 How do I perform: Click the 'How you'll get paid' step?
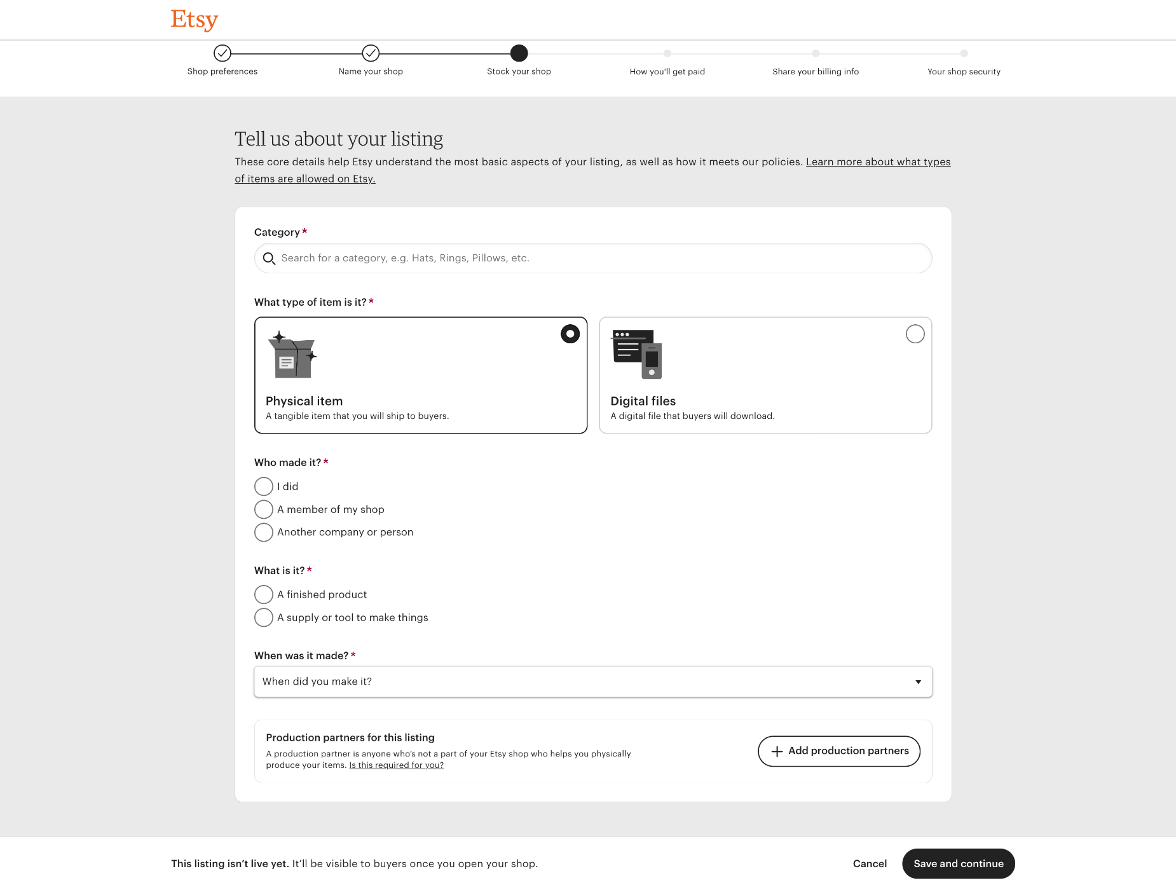pos(667,71)
